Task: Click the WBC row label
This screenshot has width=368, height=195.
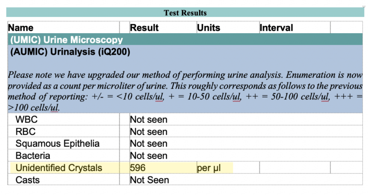Action: [x=27, y=120]
